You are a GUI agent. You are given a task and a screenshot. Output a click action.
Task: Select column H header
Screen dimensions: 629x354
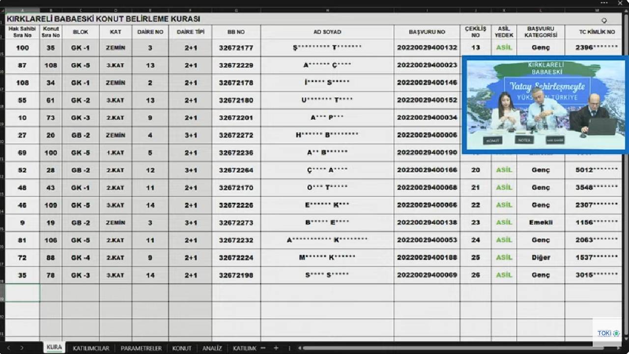tap(327, 10)
